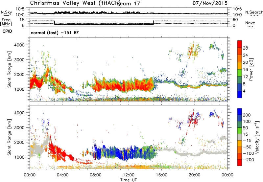Click the '12:00' time tick label
Viewport: 263px width, 182px height.
(129, 175)
